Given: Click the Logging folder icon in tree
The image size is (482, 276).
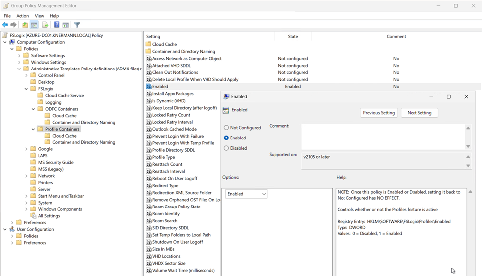Looking at the screenshot, I should [40, 102].
